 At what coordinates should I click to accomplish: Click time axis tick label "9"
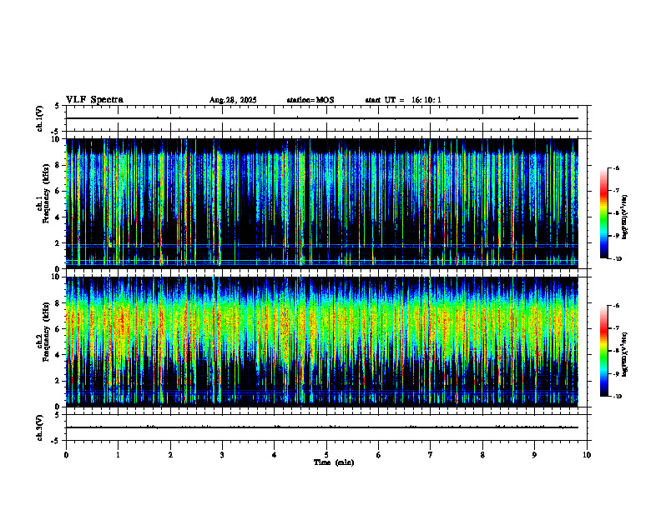(534, 455)
